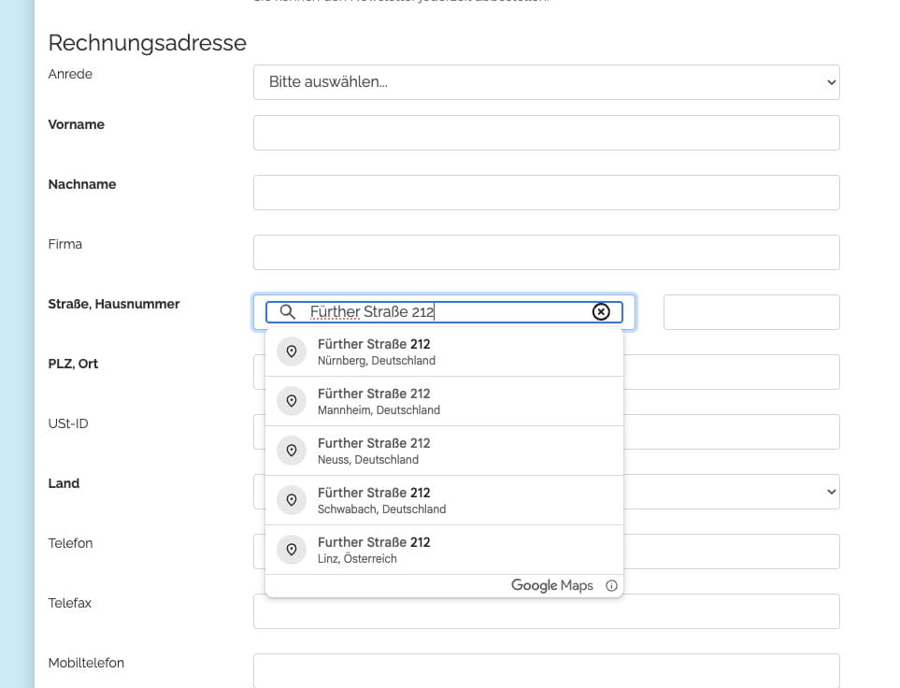900x688 pixels.
Task: Clear the street address with the X icon
Action: [601, 312]
